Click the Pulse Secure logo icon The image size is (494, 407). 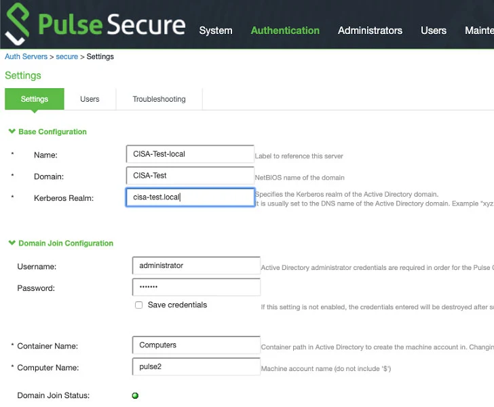pyautogui.click(x=18, y=24)
